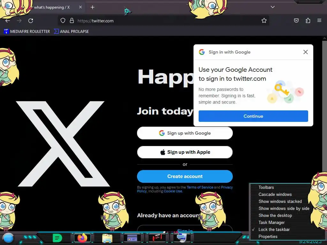Click Sign up with Apple button

click(185, 152)
